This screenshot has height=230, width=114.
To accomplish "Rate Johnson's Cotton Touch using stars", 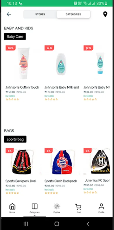I will [x=12, y=99].
